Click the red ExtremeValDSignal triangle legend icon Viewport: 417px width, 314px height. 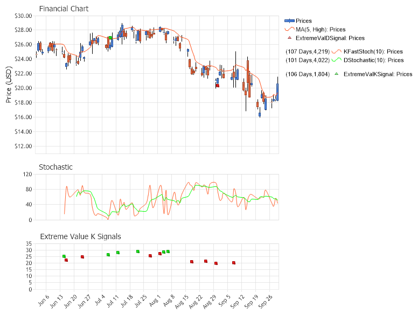coord(289,38)
